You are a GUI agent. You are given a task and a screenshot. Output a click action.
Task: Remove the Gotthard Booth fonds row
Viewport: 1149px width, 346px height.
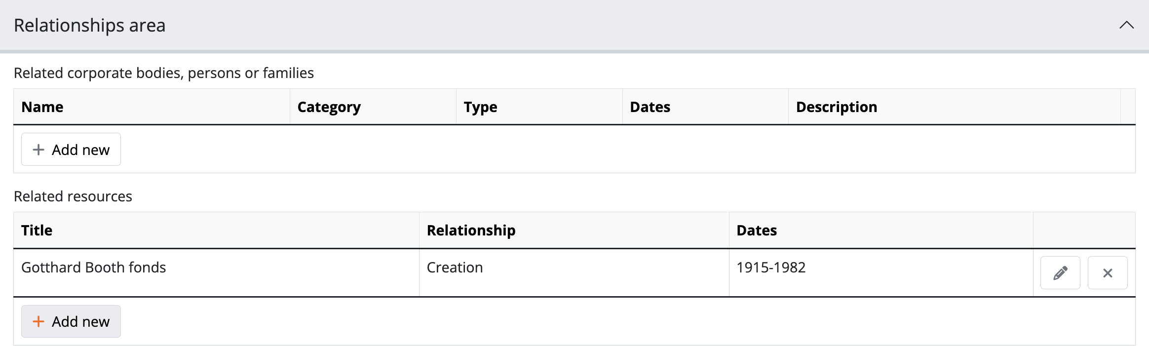(1107, 273)
